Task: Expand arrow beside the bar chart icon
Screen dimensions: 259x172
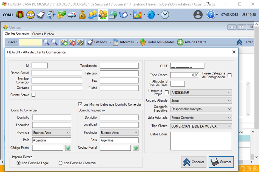Action: click(x=144, y=15)
